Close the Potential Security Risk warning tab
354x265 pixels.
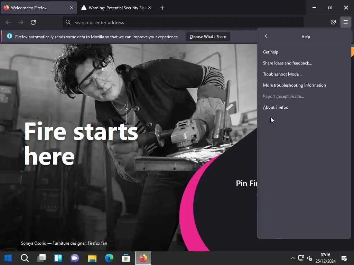[x=149, y=8]
